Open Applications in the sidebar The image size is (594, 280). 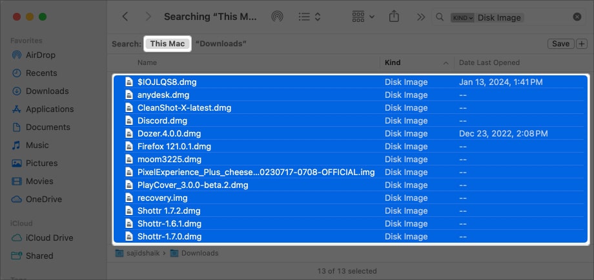click(x=50, y=109)
